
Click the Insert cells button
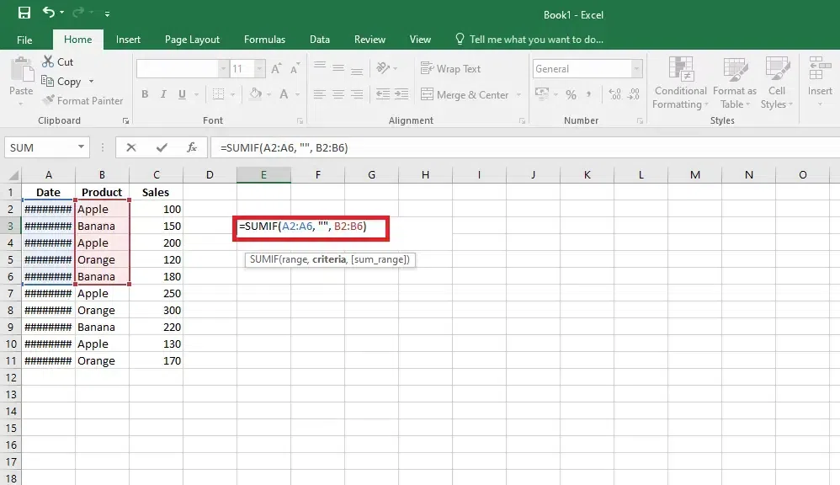tap(820, 80)
